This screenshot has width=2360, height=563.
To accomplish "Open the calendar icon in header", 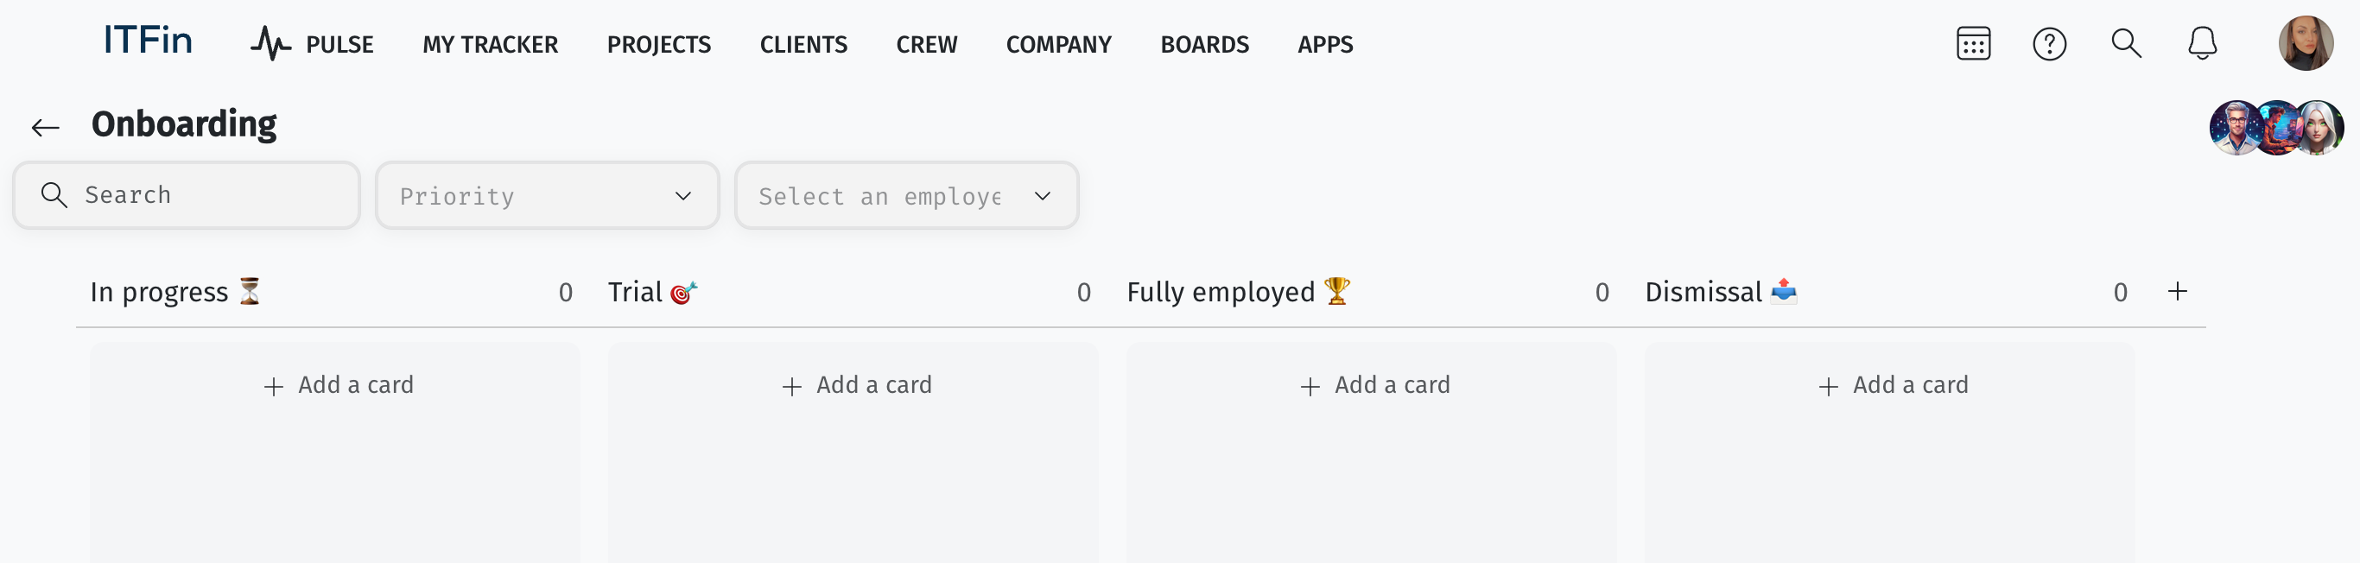I will point(1972,44).
